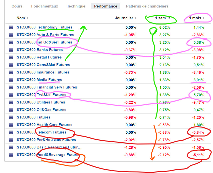Click EU flag icon beside Auto & Parts

point(11,35)
